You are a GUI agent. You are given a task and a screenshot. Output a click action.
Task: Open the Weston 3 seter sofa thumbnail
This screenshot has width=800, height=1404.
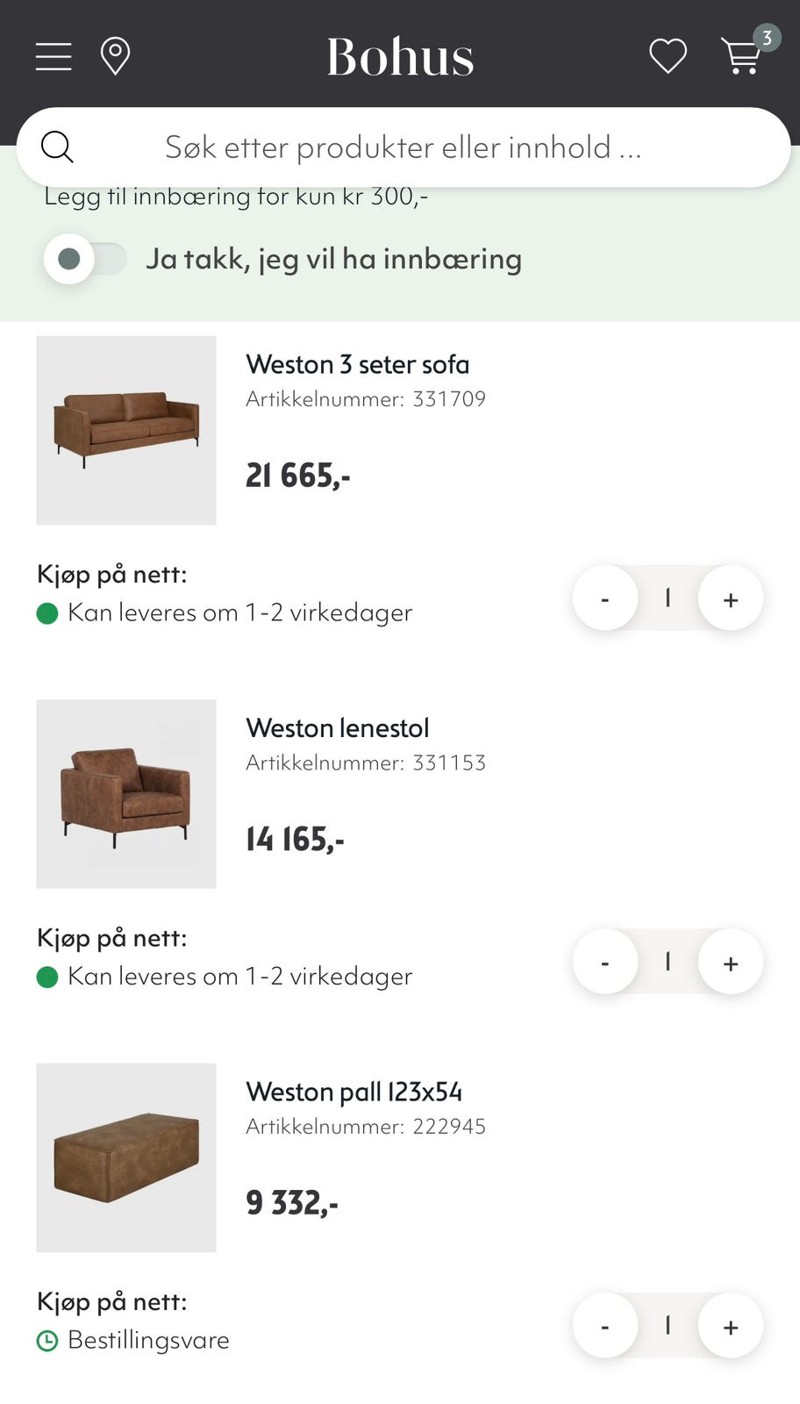pos(126,430)
